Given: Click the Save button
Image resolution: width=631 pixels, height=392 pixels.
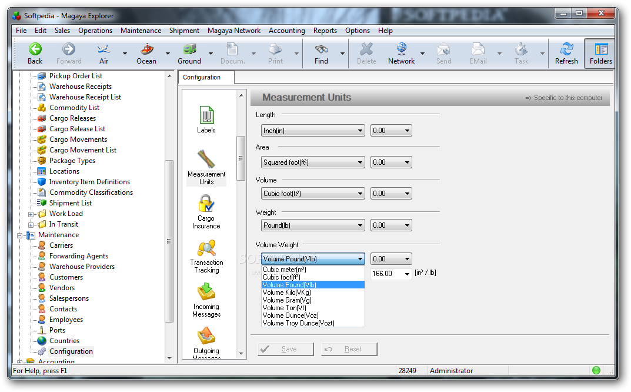Looking at the screenshot, I should pyautogui.click(x=286, y=349).
